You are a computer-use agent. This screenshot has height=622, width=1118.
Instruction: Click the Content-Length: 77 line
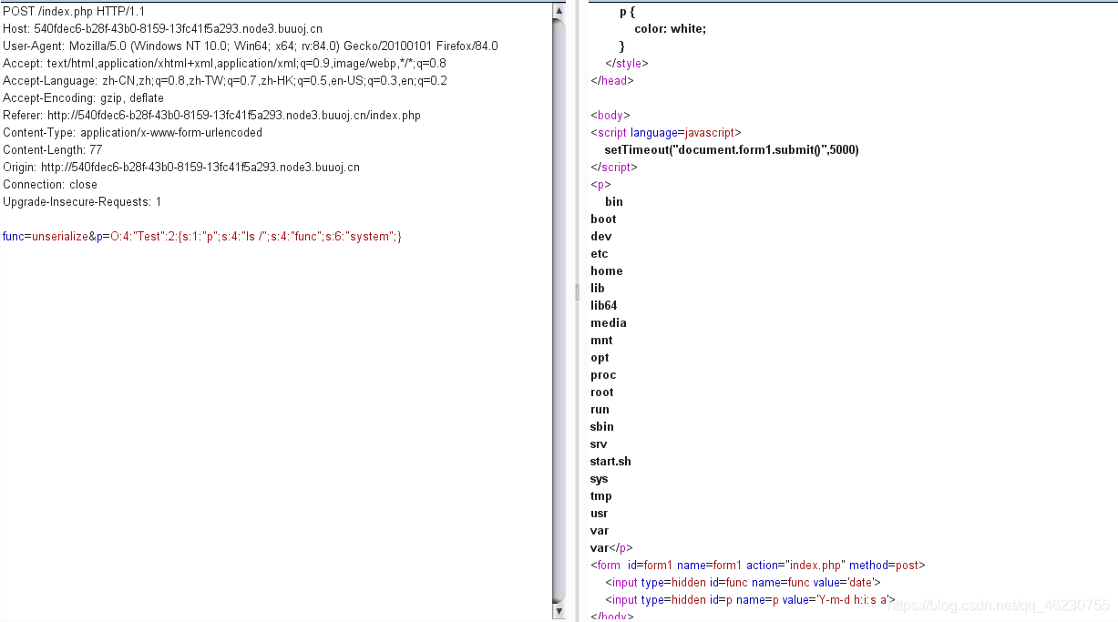coord(53,149)
